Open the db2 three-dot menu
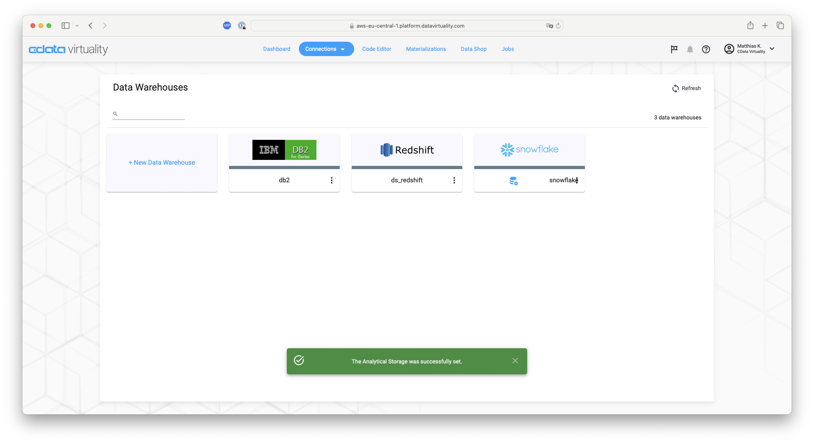The width and height of the screenshot is (814, 444). [x=332, y=180]
